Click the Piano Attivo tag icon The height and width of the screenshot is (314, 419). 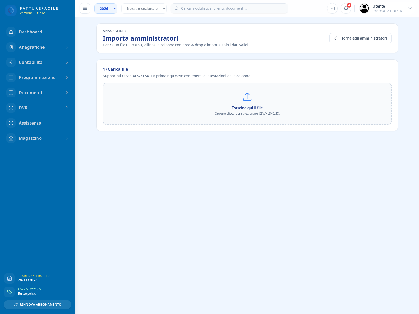[9, 292]
